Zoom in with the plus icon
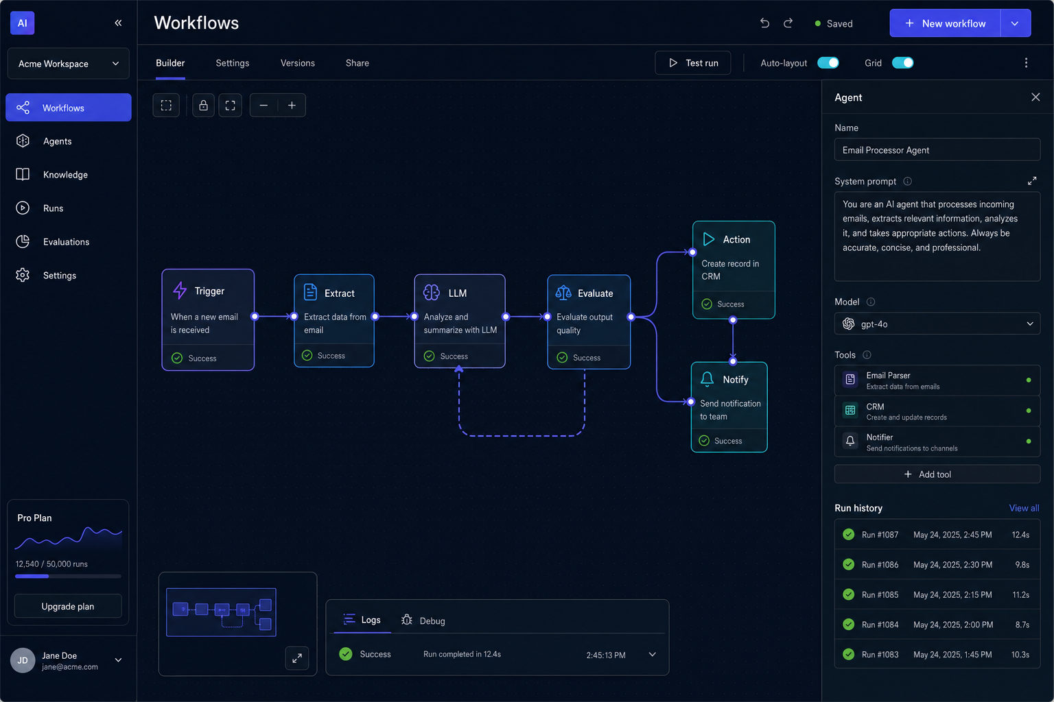 292,105
